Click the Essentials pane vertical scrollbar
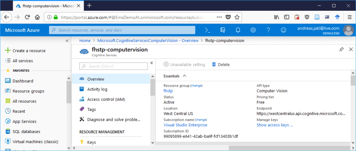This screenshot has height=151, width=356. [353, 81]
